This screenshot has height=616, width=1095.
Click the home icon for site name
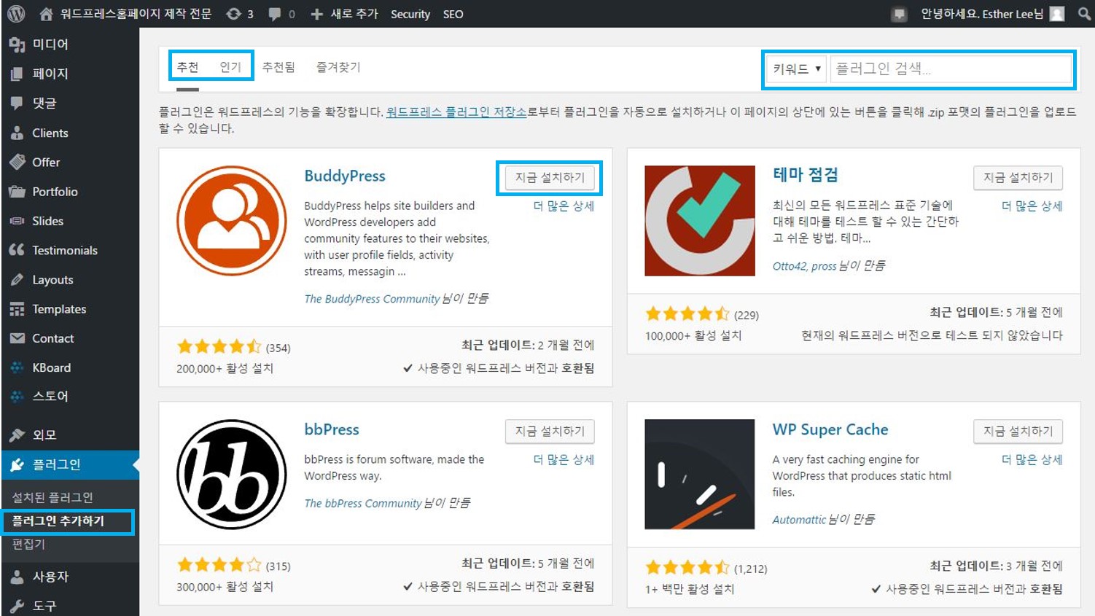click(x=46, y=14)
